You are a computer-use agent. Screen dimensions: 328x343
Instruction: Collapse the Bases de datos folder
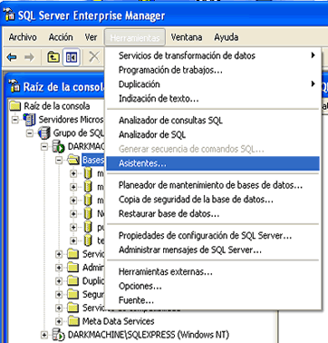[x=59, y=160]
